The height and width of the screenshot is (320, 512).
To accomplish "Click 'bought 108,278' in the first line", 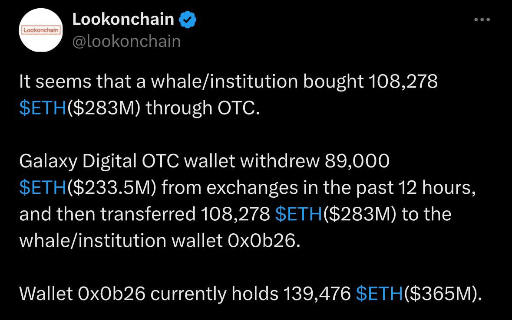I will point(370,81).
